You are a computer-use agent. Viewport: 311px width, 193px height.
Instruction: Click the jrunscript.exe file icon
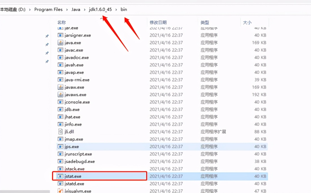coord(60,154)
